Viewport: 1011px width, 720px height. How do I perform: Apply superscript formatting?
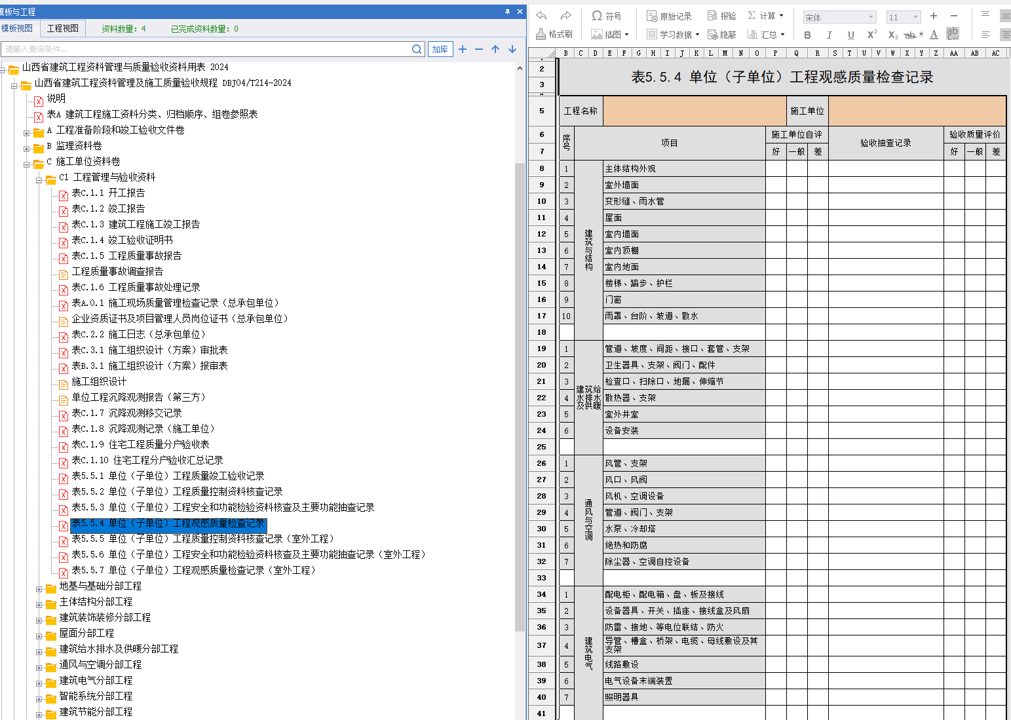(x=871, y=35)
